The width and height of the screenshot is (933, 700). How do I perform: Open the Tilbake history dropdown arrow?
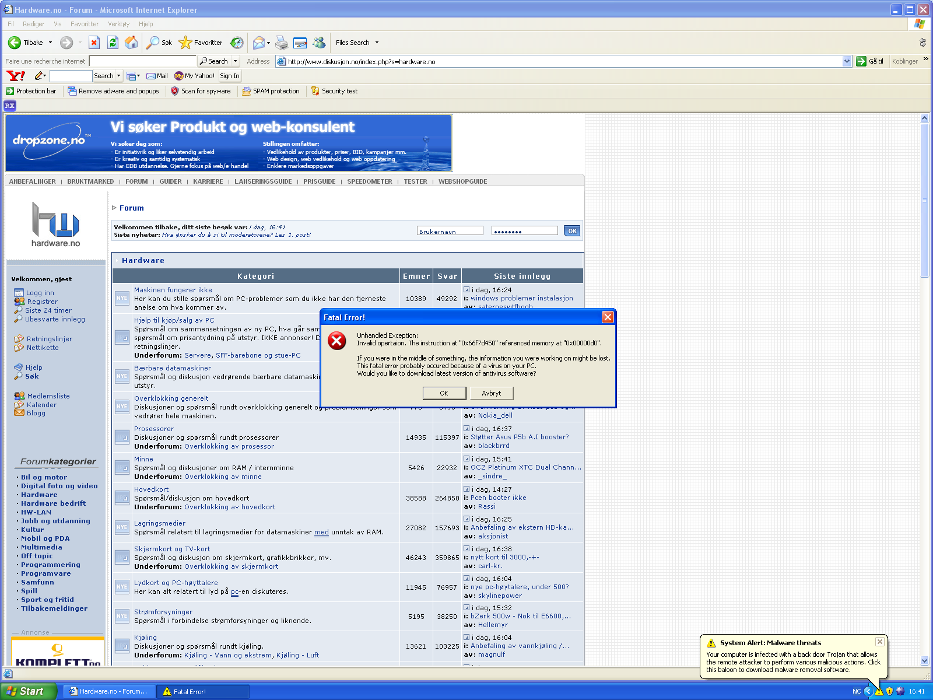[50, 43]
